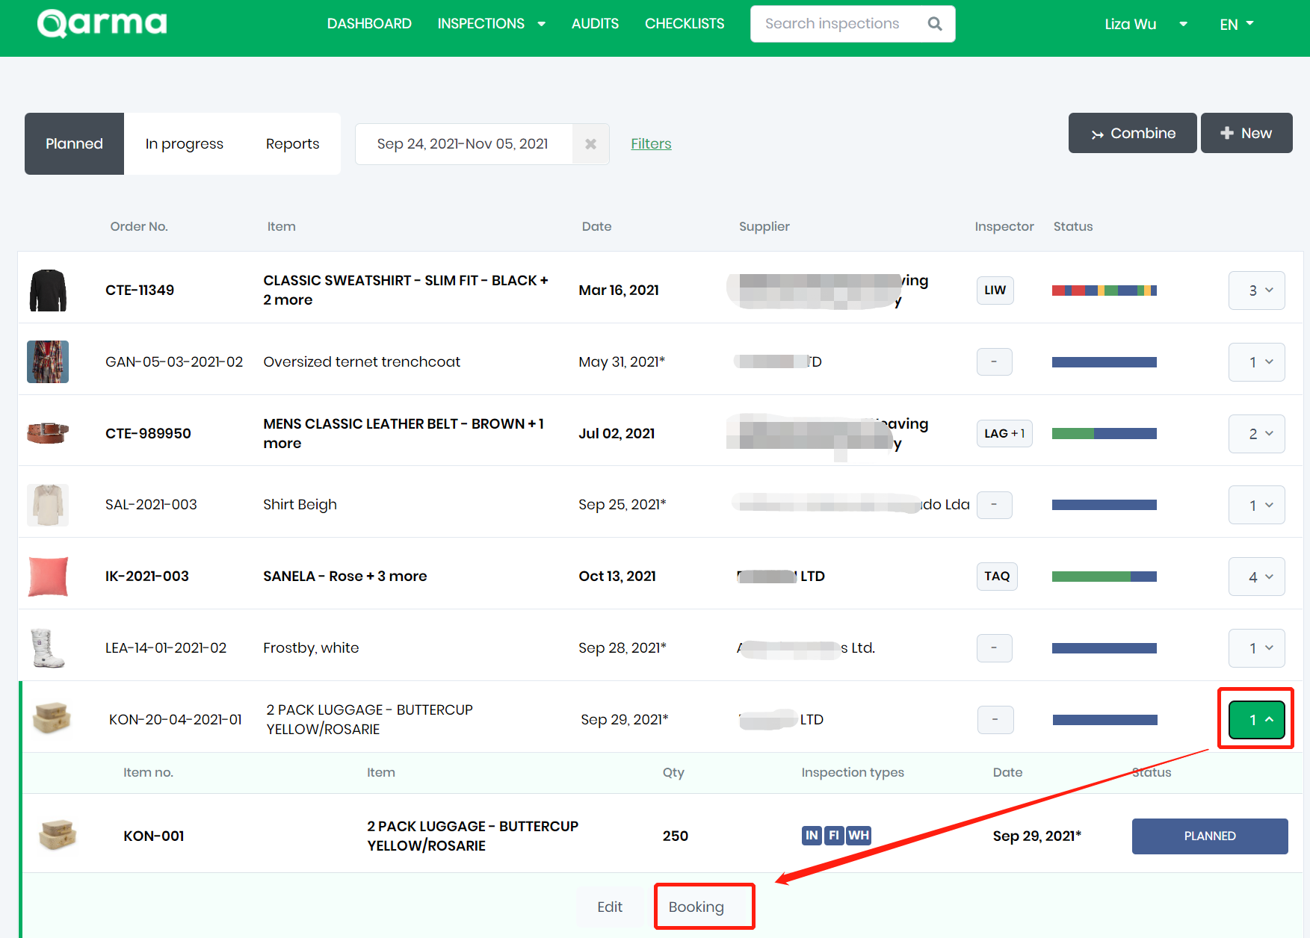
Task: Click the blue status bar for SAL-2021-003
Action: point(1104,505)
